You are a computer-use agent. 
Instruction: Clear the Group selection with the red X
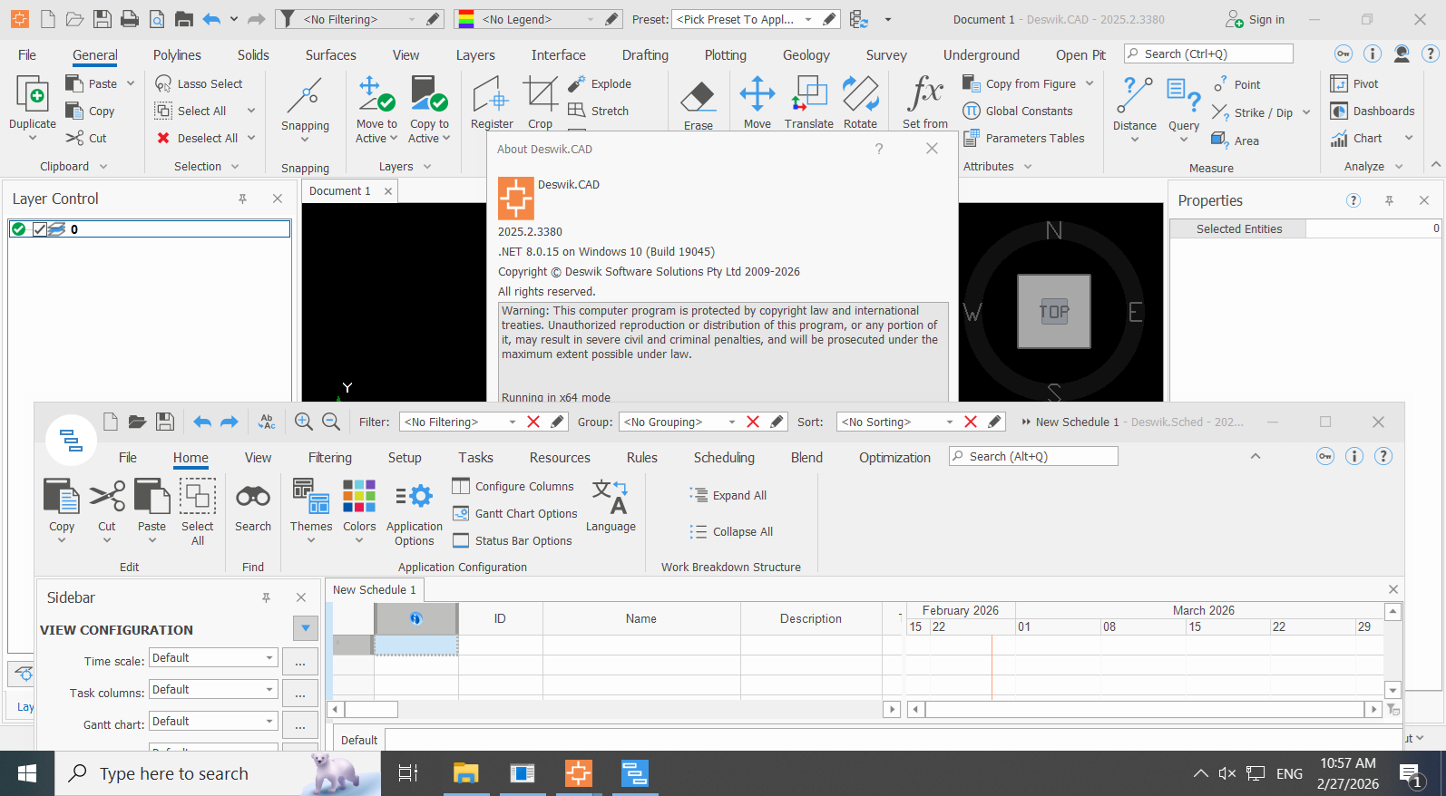pos(753,422)
